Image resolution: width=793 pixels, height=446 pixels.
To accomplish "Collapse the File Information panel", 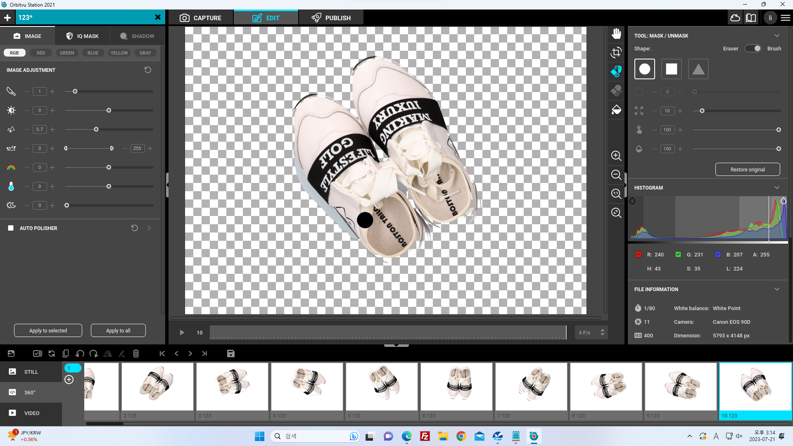I will click(x=777, y=289).
